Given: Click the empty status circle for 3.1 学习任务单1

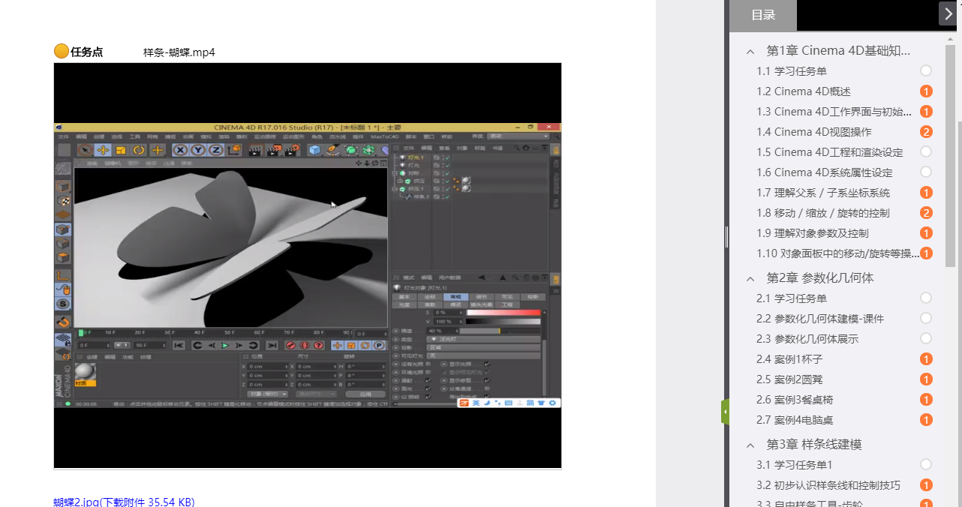Looking at the screenshot, I should pos(926,465).
